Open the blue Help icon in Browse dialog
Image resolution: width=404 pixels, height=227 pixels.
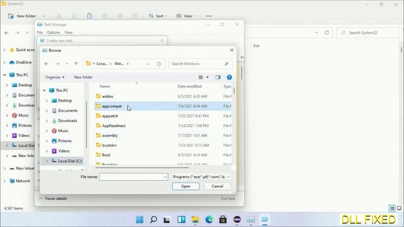coord(229,77)
